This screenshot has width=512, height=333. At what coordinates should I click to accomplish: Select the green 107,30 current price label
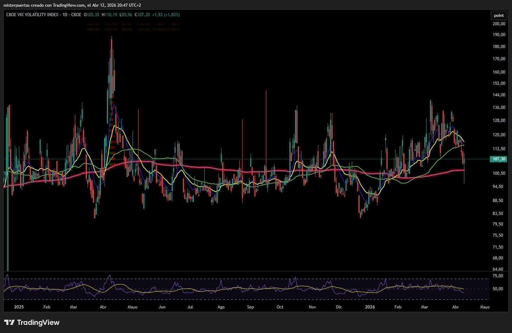click(x=499, y=159)
